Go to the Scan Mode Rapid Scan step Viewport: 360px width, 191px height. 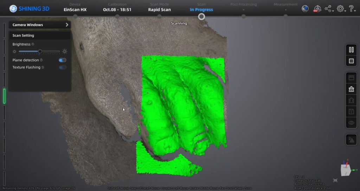(159, 7)
